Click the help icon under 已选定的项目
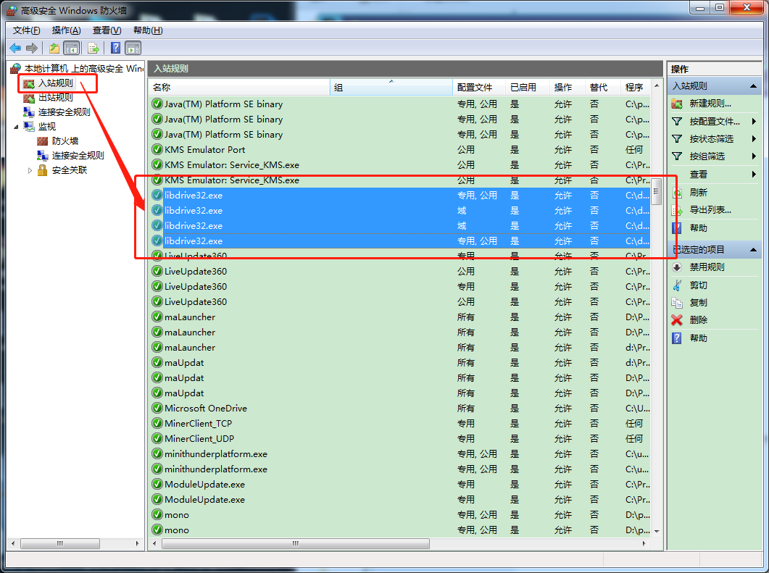This screenshot has height=573, width=769. coord(677,338)
